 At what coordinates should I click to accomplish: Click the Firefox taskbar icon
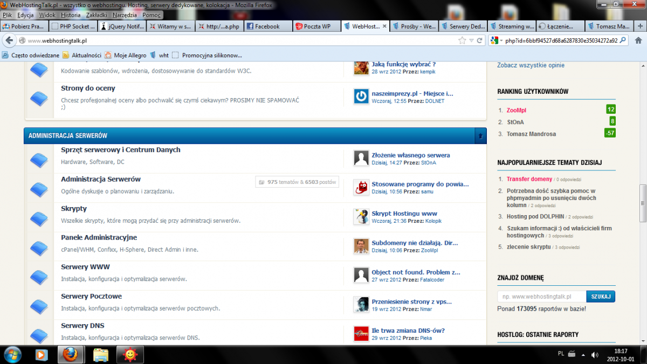pyautogui.click(x=70, y=354)
